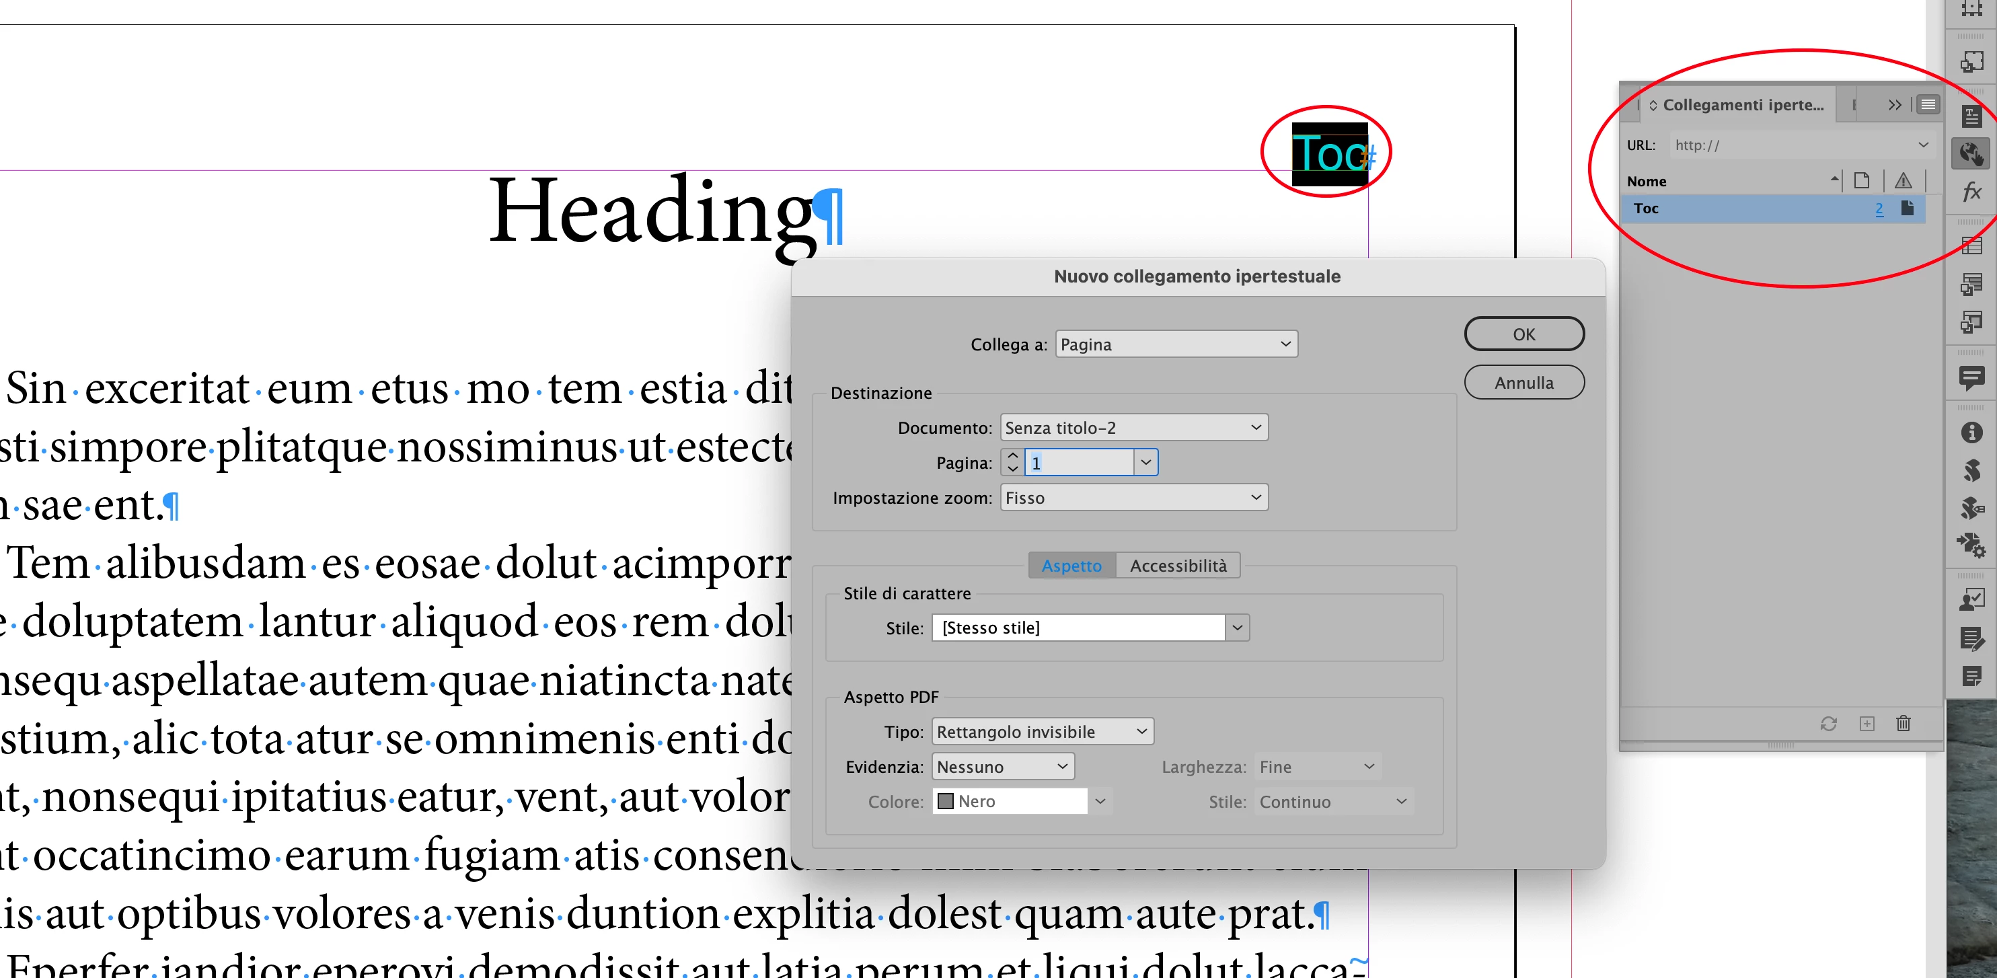This screenshot has width=1997, height=978.
Task: Open the hyperlinks panel hamburger menu
Action: (x=1929, y=105)
